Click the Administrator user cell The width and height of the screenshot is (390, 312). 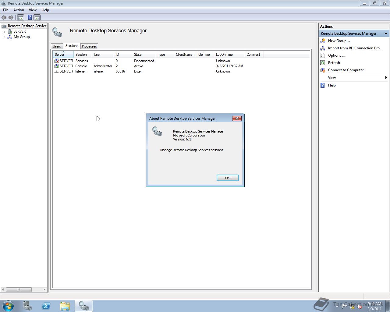[x=103, y=66]
